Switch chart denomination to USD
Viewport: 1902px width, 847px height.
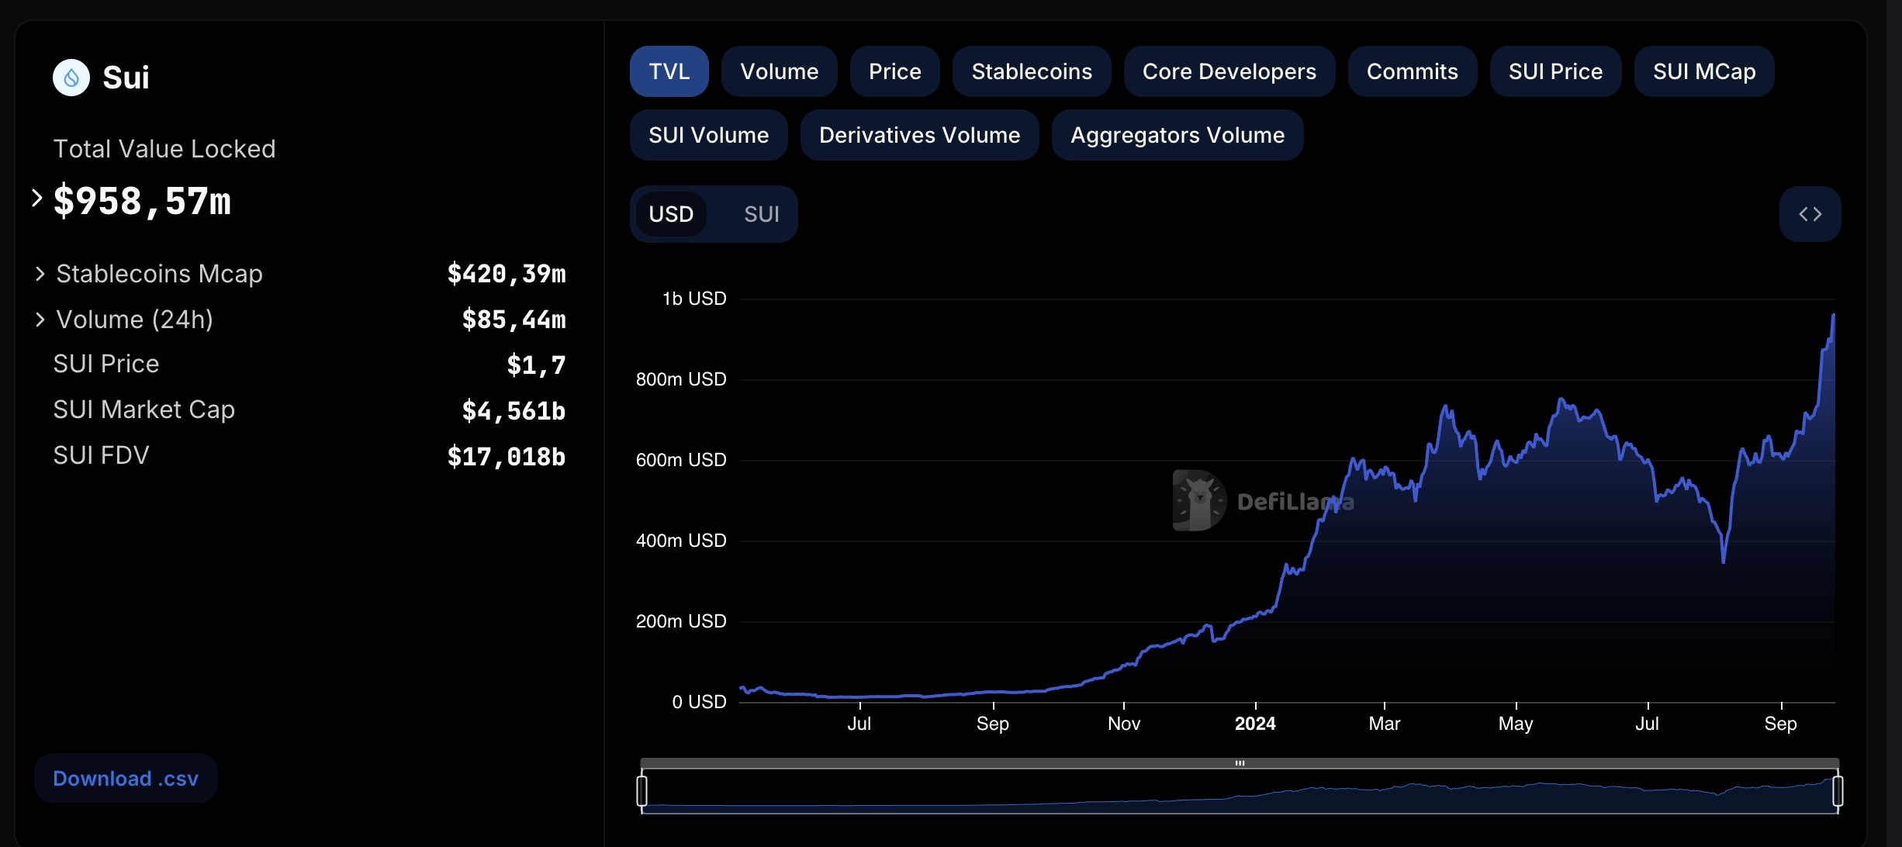[x=671, y=214]
